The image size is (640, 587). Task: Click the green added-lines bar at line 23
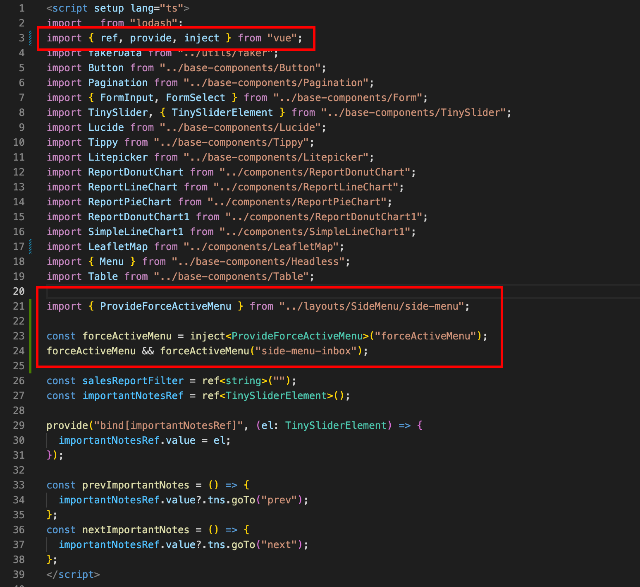pyautogui.click(x=30, y=336)
